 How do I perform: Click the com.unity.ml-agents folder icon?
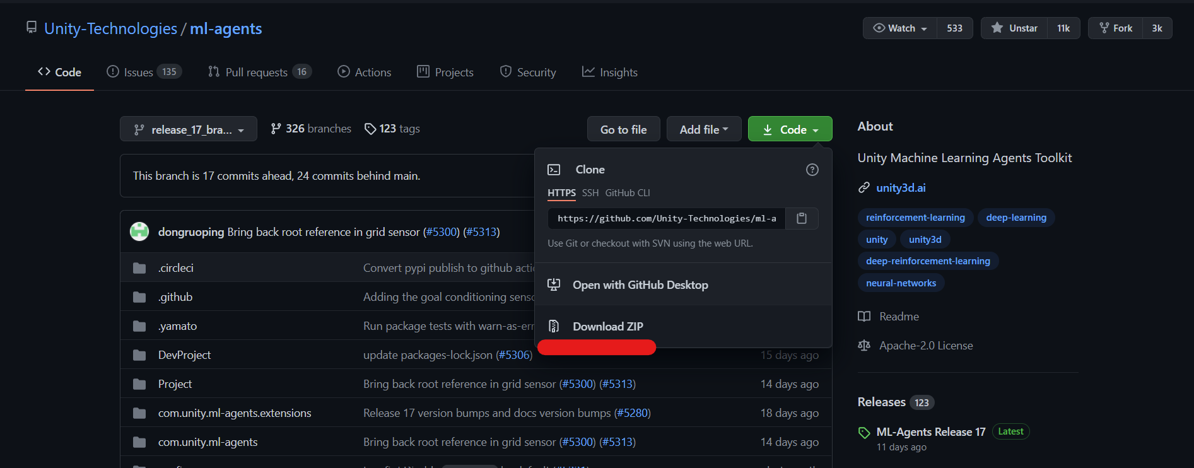tap(139, 442)
